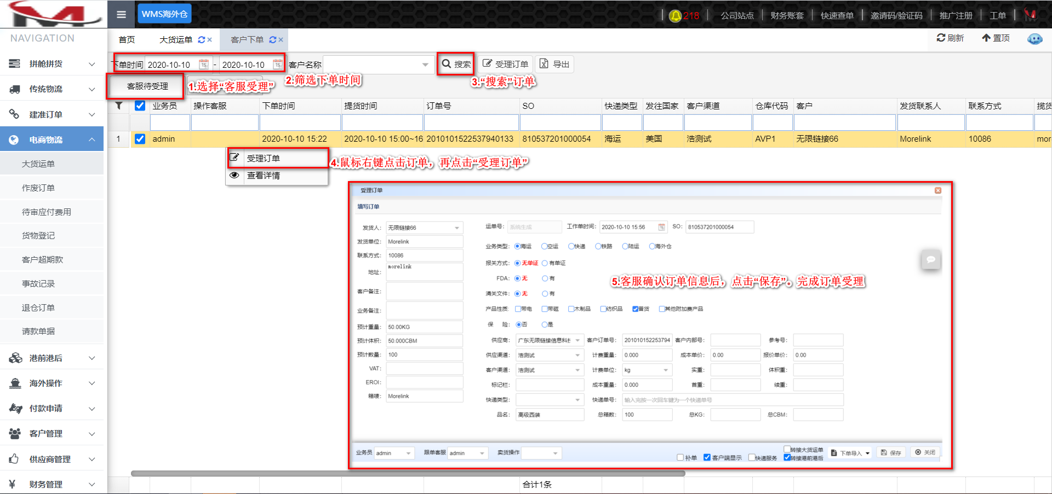
Task: Click the 客户管理 users icon
Action: 15,434
